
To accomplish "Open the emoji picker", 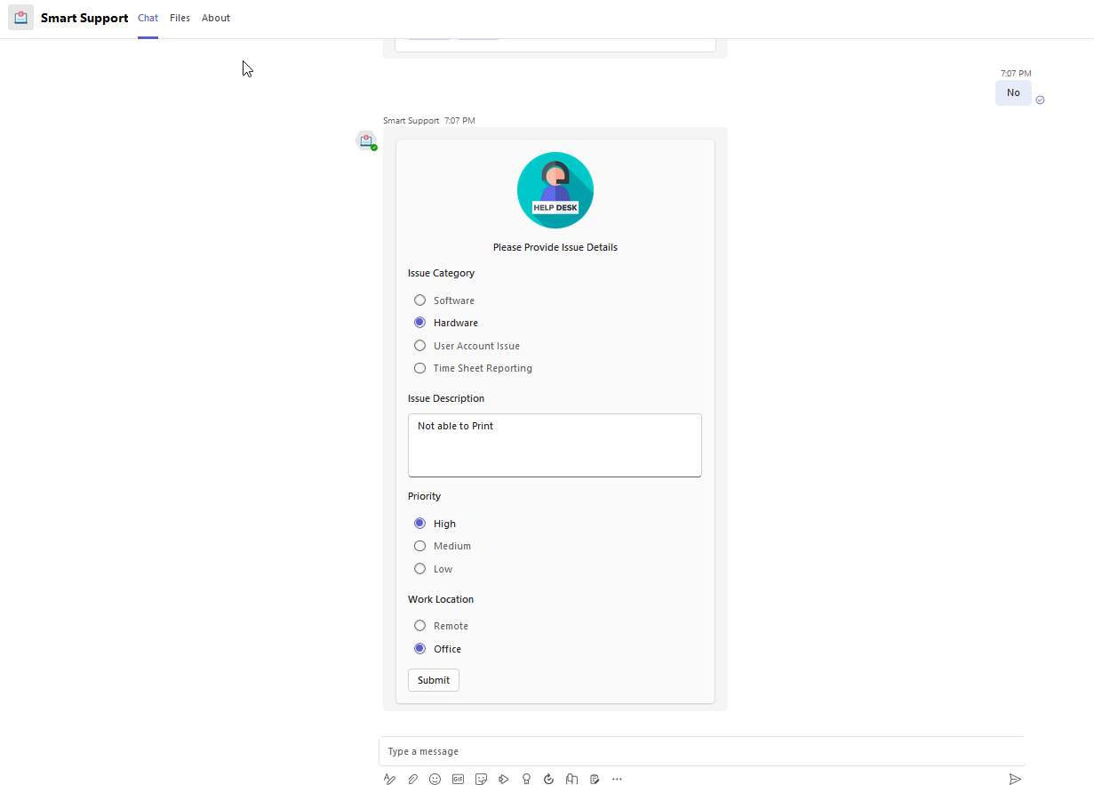I will click(435, 779).
